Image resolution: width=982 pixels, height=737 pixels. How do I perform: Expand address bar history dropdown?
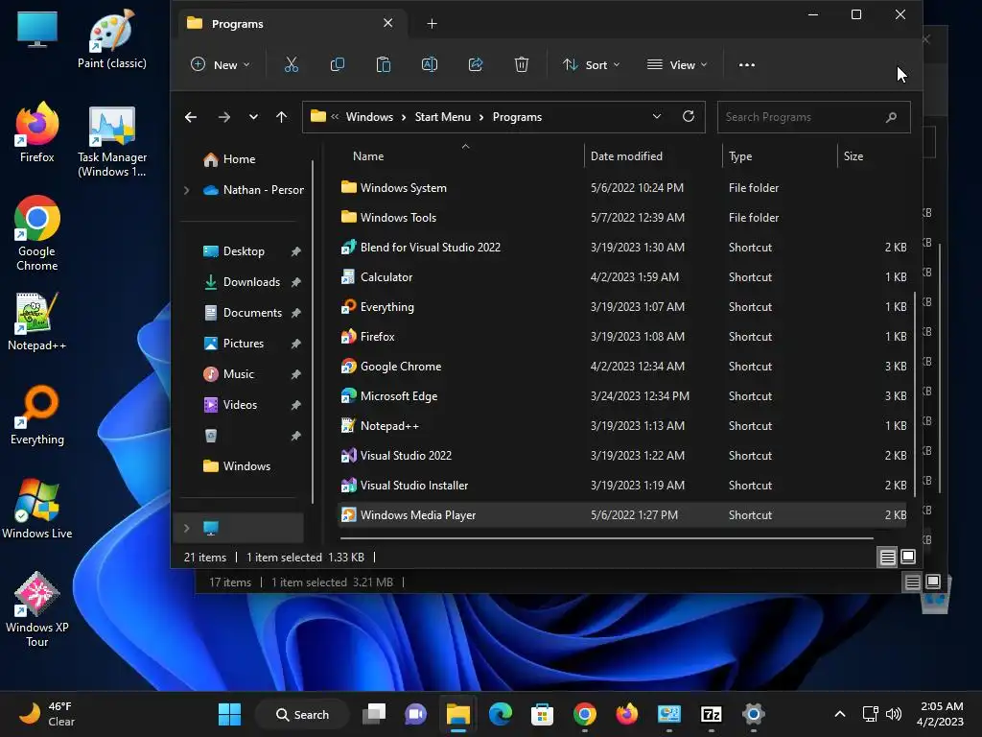tap(656, 116)
